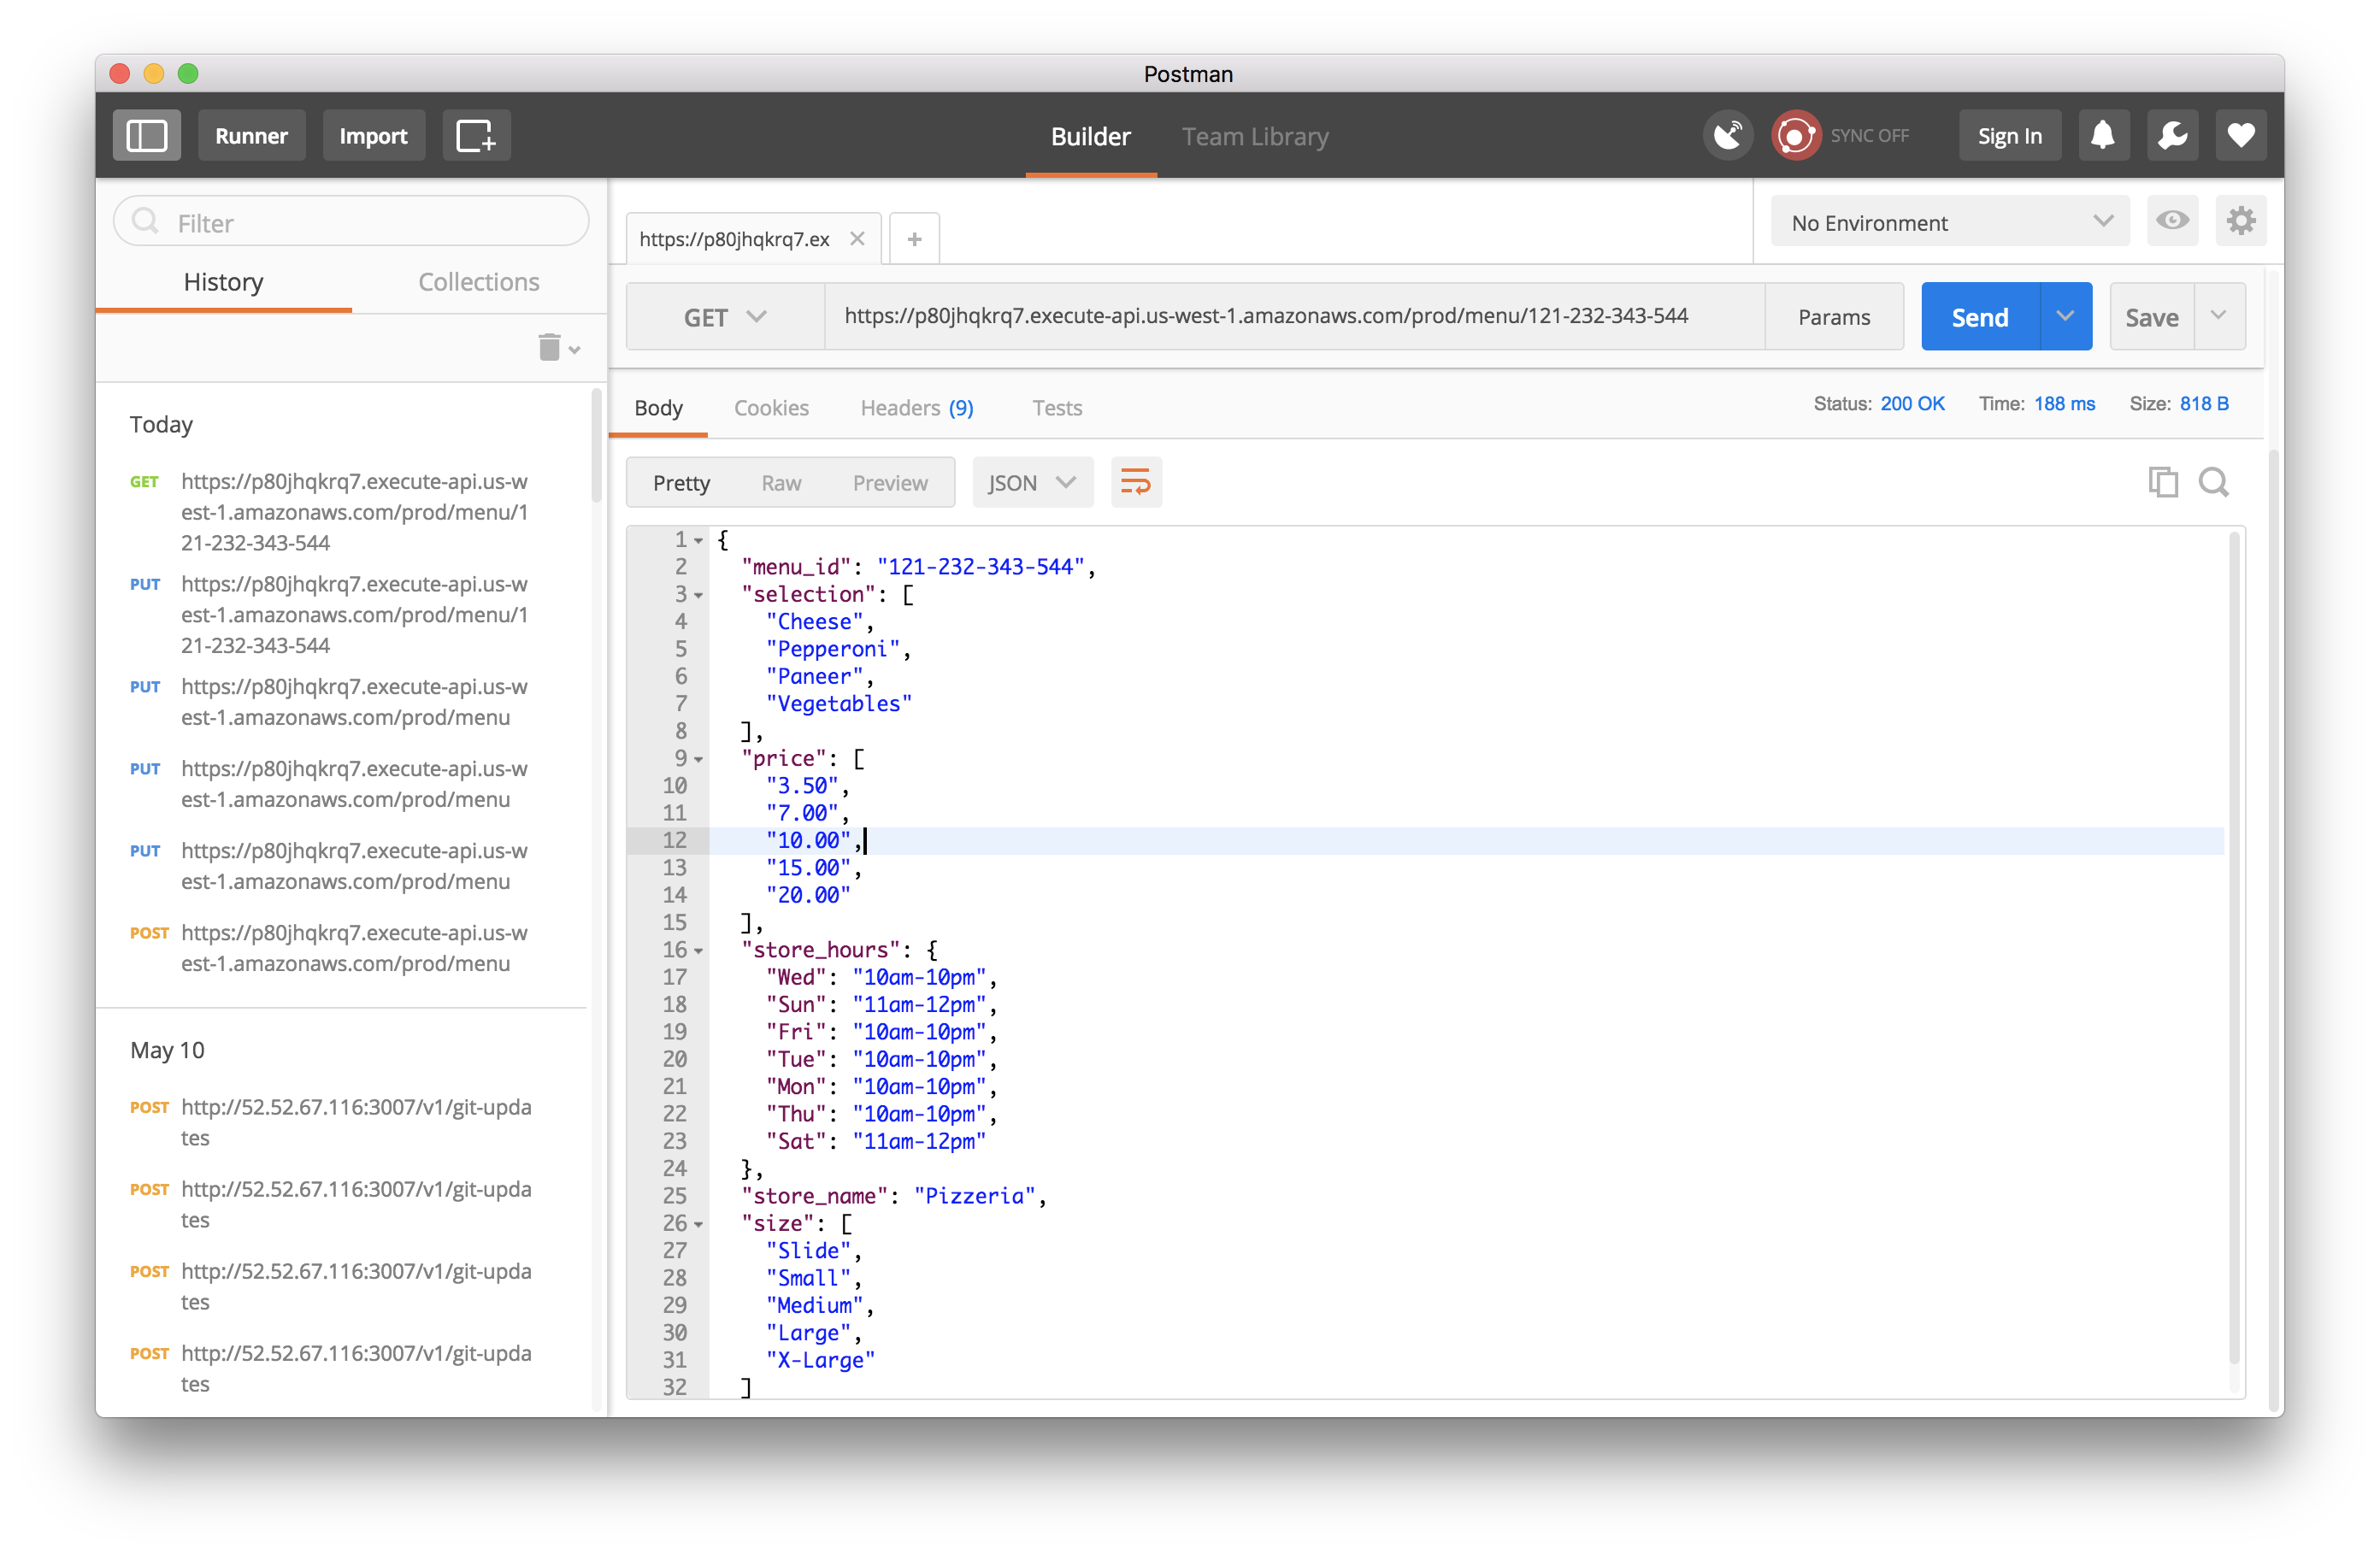2380x1554 pixels.
Task: Open the GET method dropdown
Action: pyautogui.click(x=725, y=317)
